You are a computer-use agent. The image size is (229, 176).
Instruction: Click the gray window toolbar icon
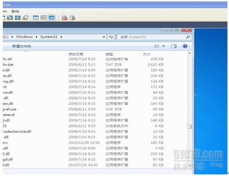point(43,18)
